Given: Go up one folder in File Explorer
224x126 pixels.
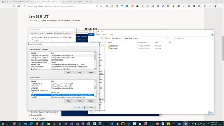Looking at the screenshot, I should pos(99,38).
